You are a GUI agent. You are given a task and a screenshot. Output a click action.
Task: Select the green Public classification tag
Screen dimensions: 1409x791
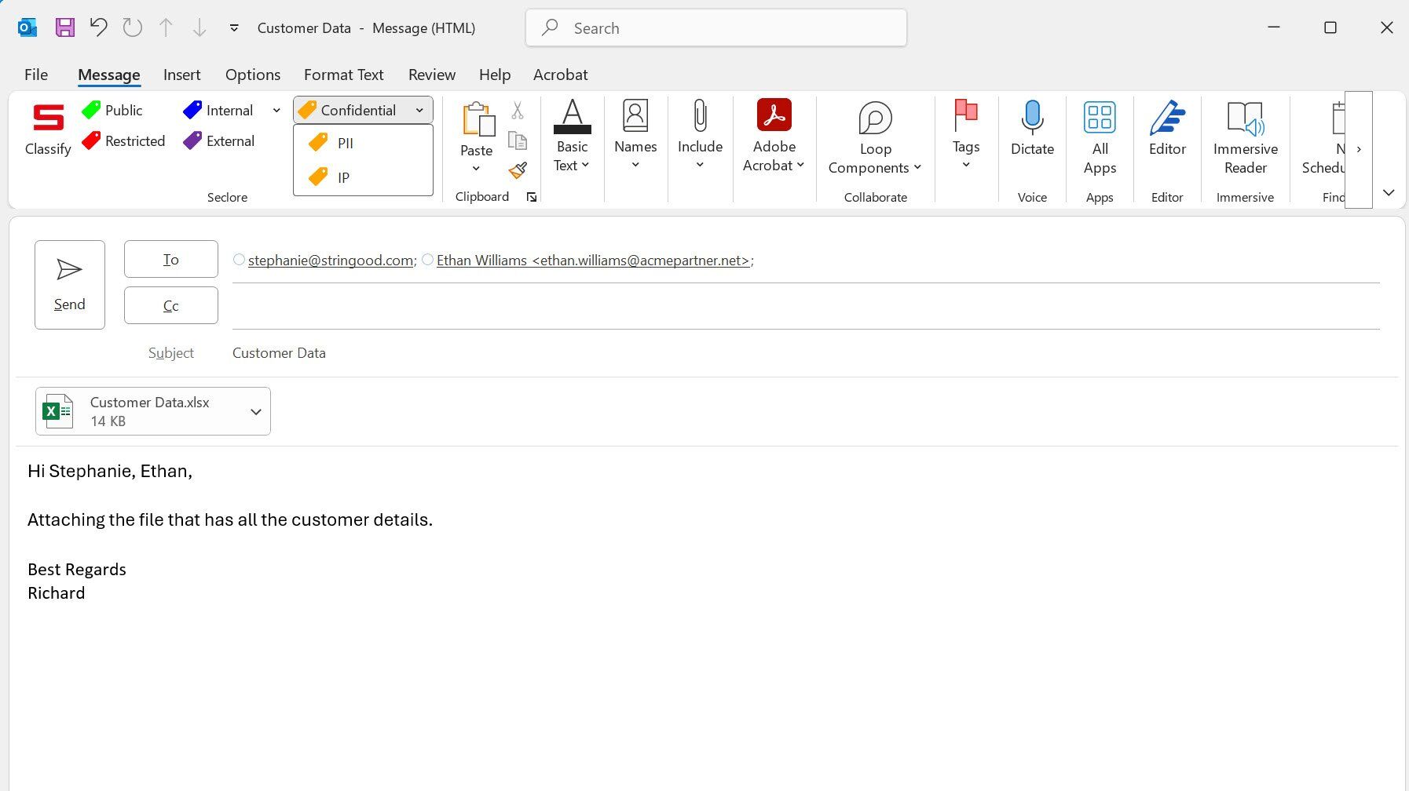112,111
